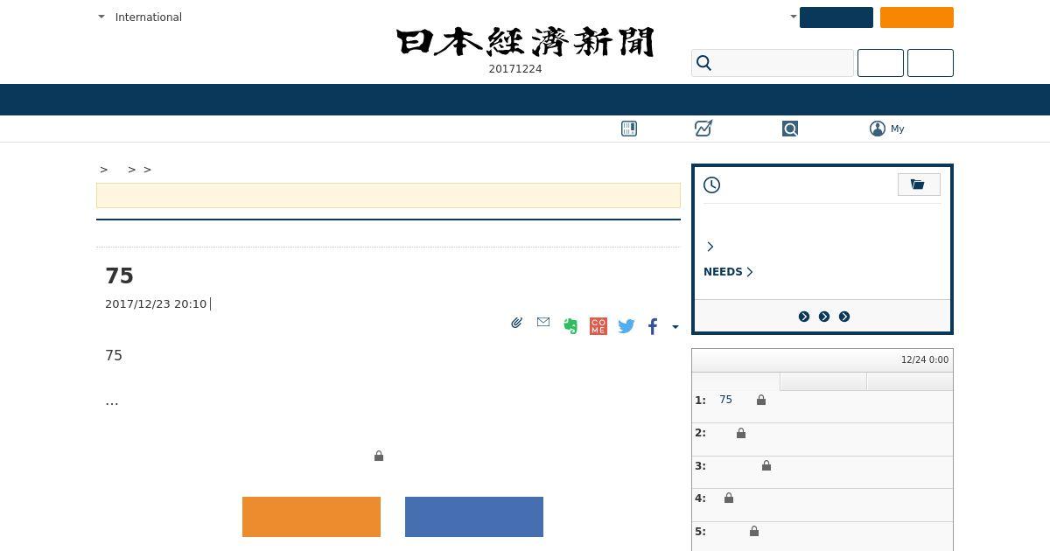Click the first outlined button right of search

(x=880, y=63)
